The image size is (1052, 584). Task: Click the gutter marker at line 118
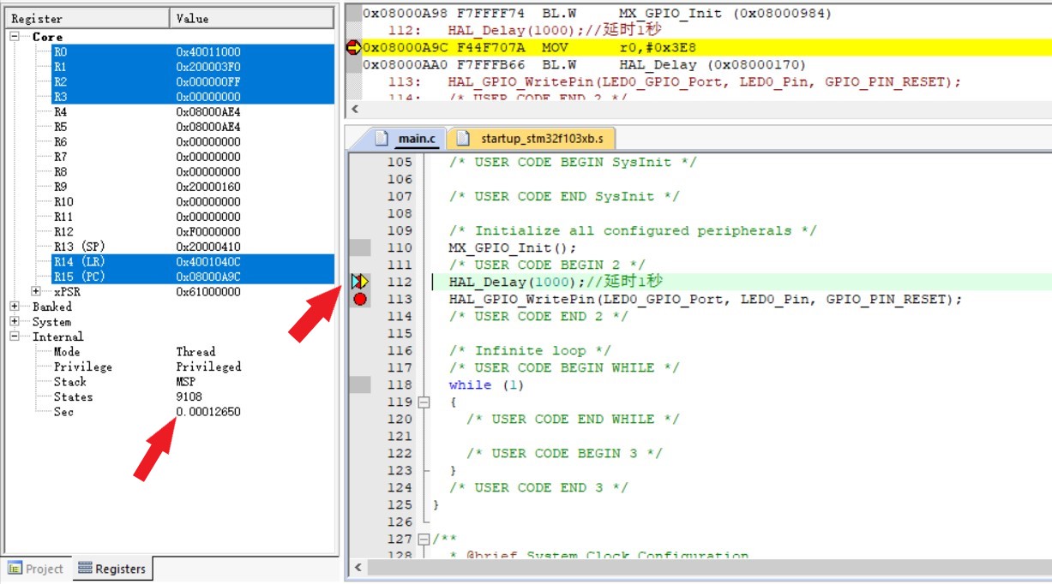pos(360,384)
